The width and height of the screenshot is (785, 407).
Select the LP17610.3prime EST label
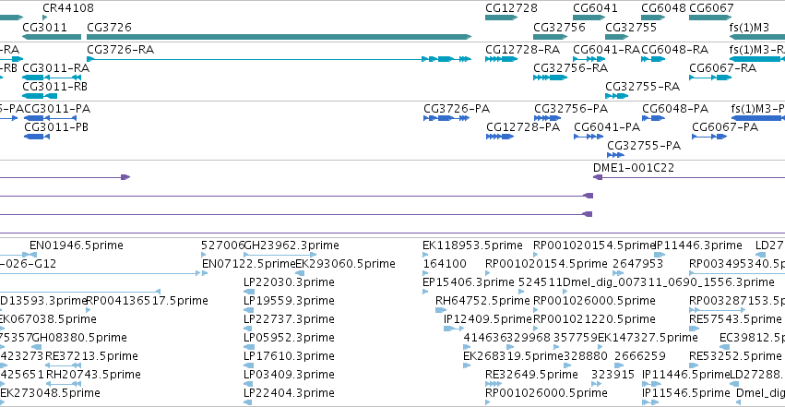click(289, 356)
